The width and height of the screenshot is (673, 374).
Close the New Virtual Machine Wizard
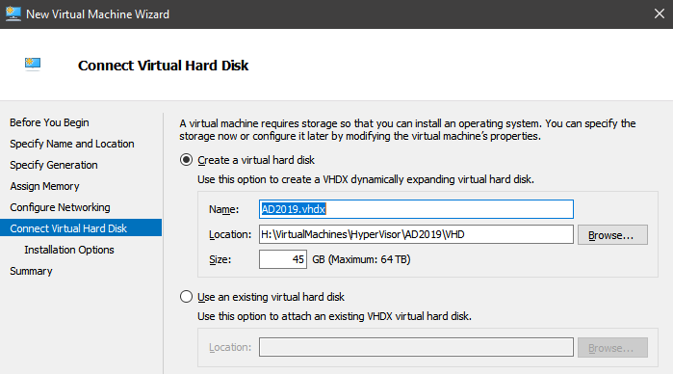point(660,13)
